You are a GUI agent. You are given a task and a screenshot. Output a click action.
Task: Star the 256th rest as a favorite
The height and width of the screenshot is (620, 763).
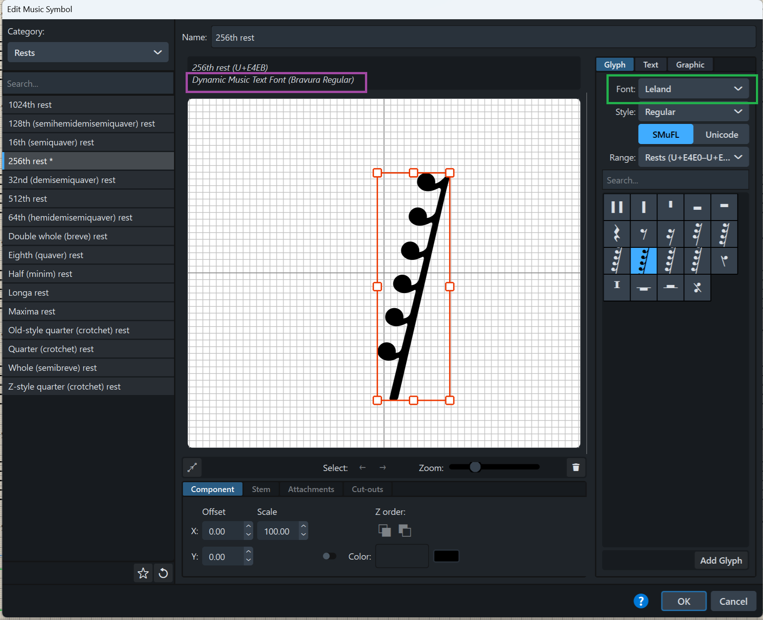[143, 573]
